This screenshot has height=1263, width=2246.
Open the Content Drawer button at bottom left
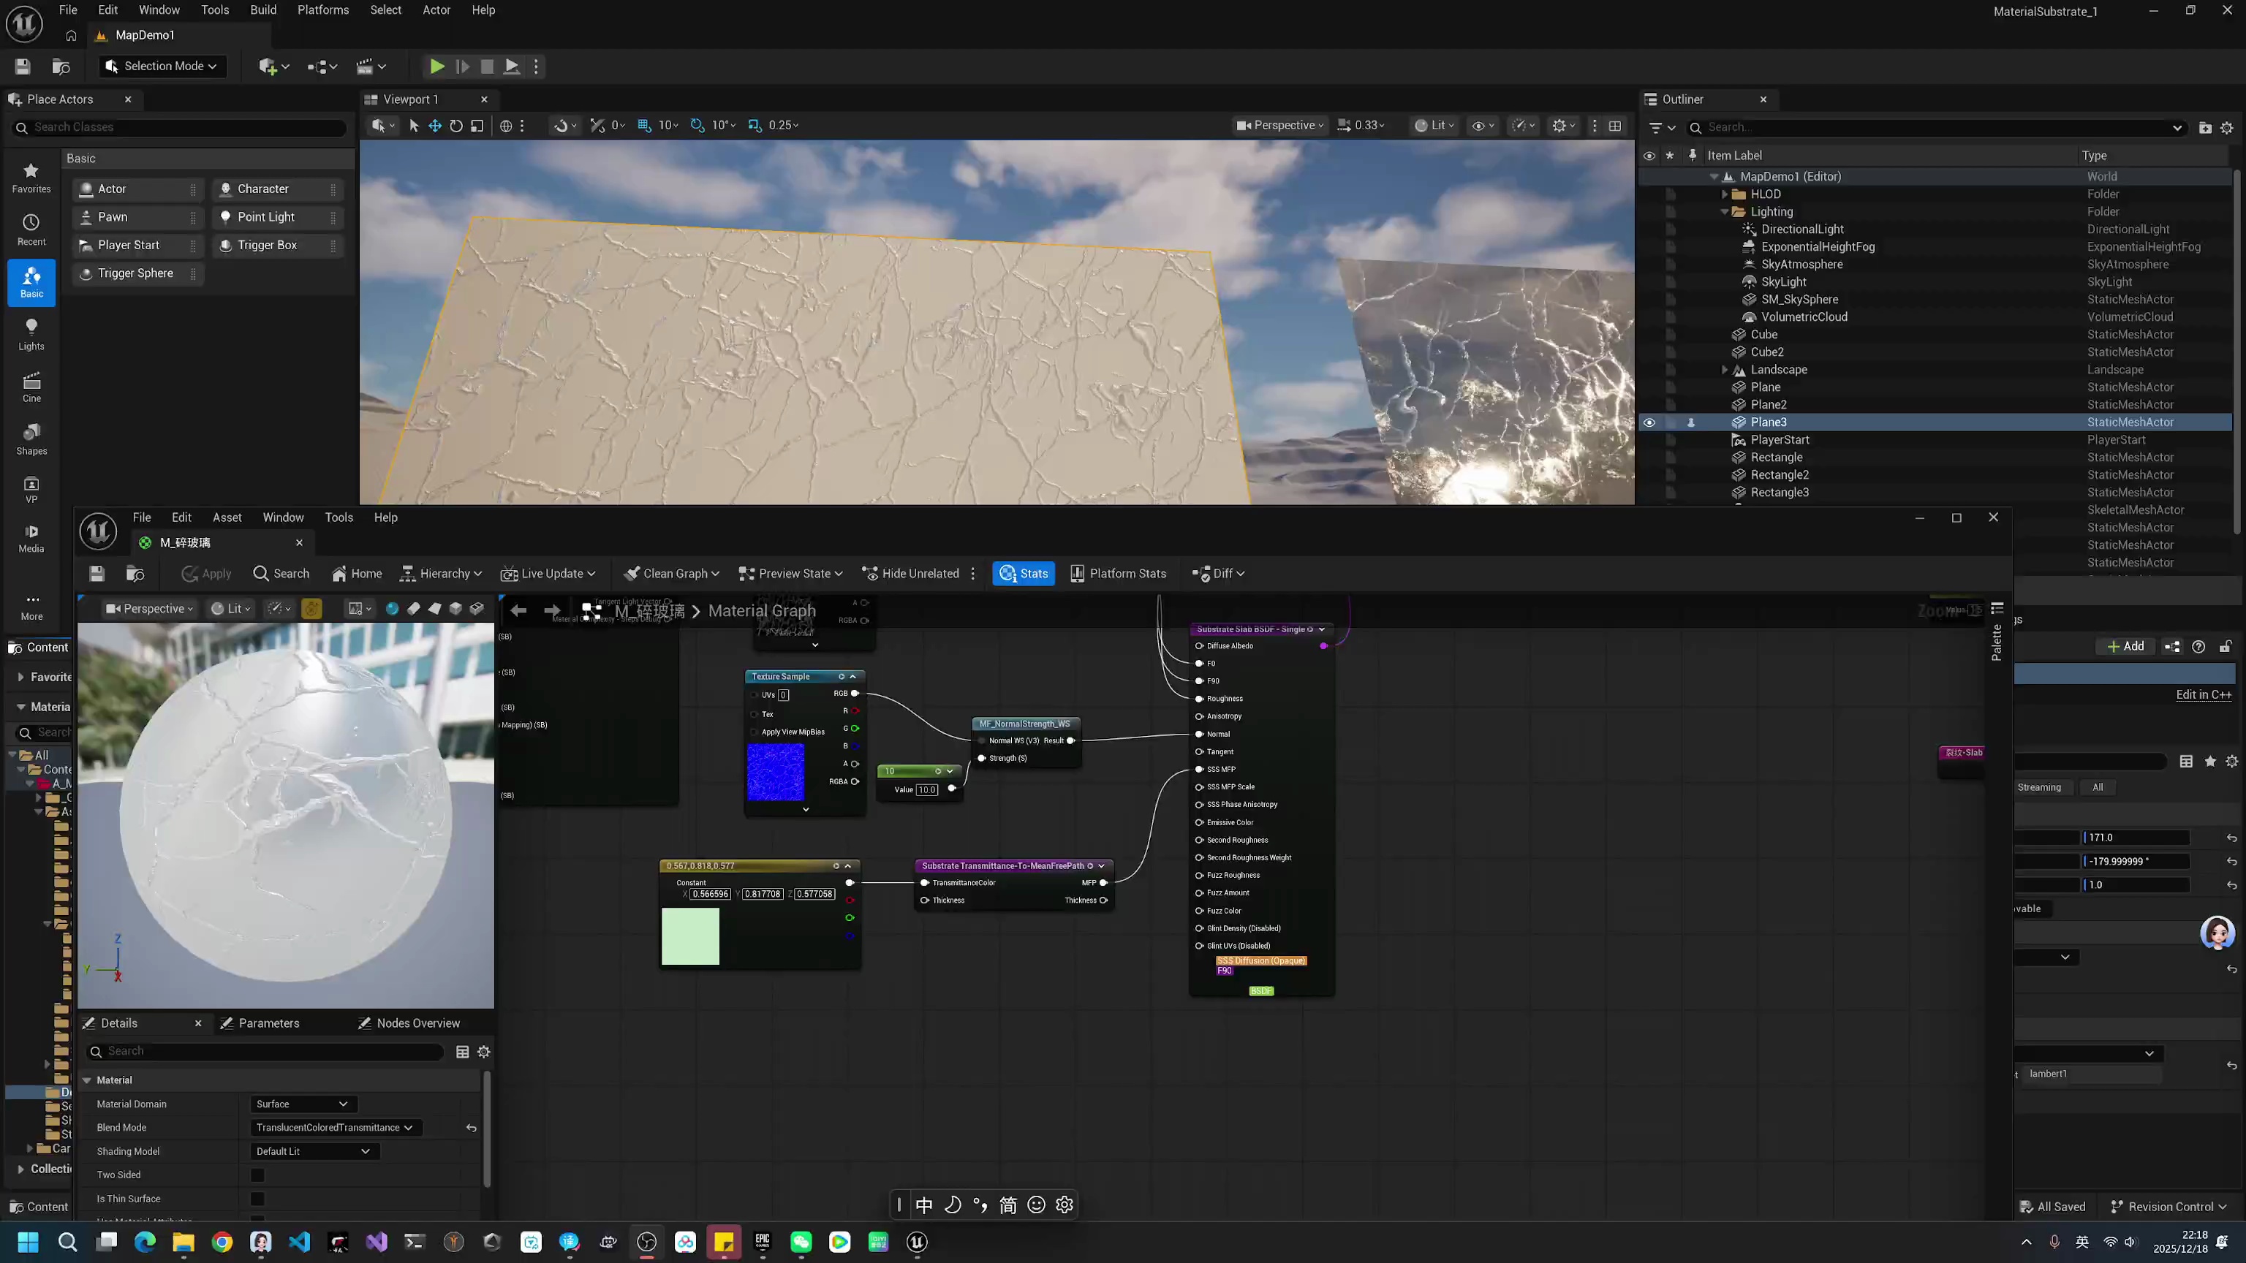coord(38,1207)
